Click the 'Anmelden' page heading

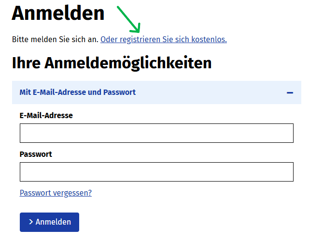point(58,13)
